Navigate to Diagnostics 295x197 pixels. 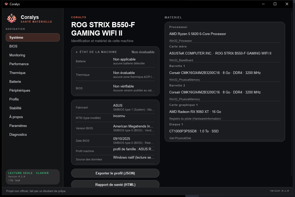(33, 135)
